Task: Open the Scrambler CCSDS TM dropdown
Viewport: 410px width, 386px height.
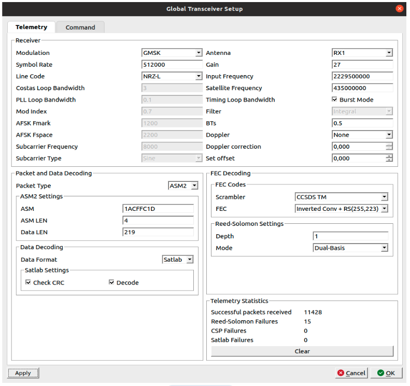Action: tap(341, 197)
